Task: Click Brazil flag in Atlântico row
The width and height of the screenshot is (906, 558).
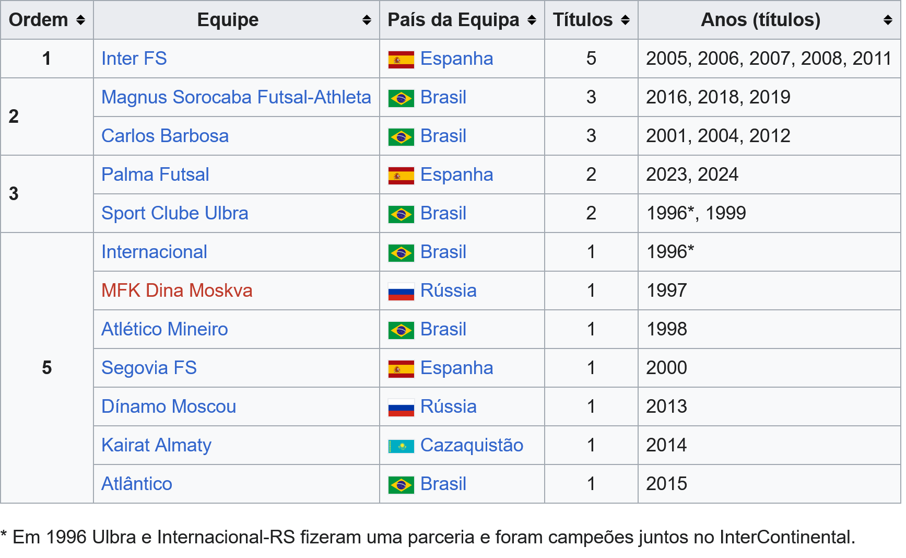Action: [401, 485]
